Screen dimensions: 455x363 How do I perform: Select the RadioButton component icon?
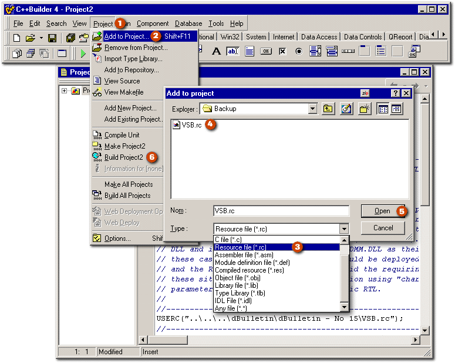(299, 52)
